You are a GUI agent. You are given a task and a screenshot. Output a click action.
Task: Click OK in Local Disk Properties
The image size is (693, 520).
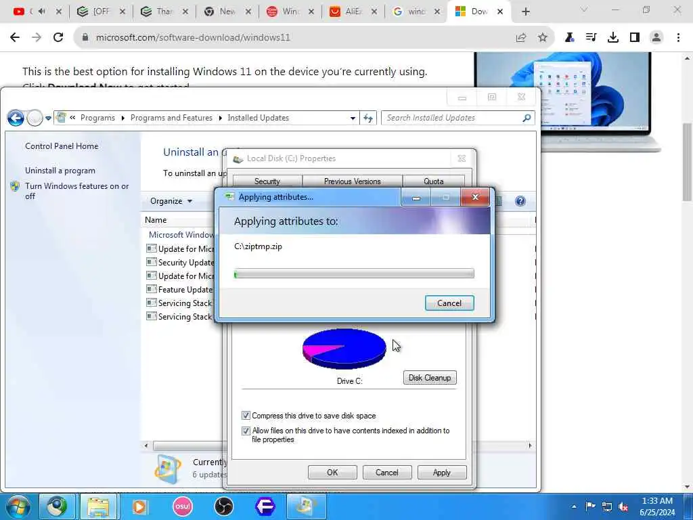[x=332, y=473]
